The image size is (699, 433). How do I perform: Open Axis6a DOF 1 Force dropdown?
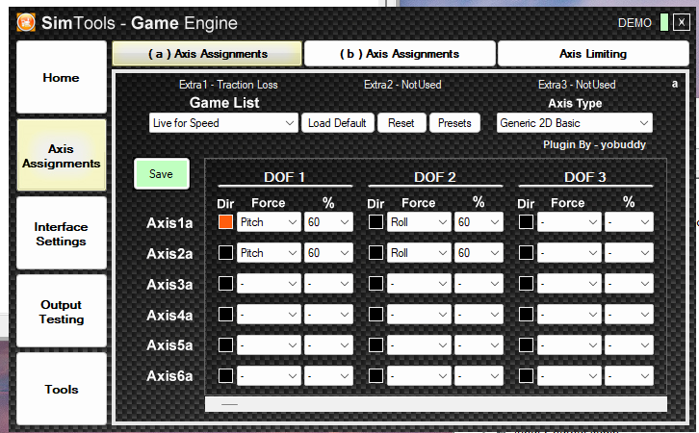[269, 375]
